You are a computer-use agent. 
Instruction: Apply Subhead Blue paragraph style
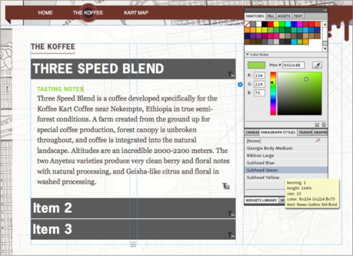point(286,163)
